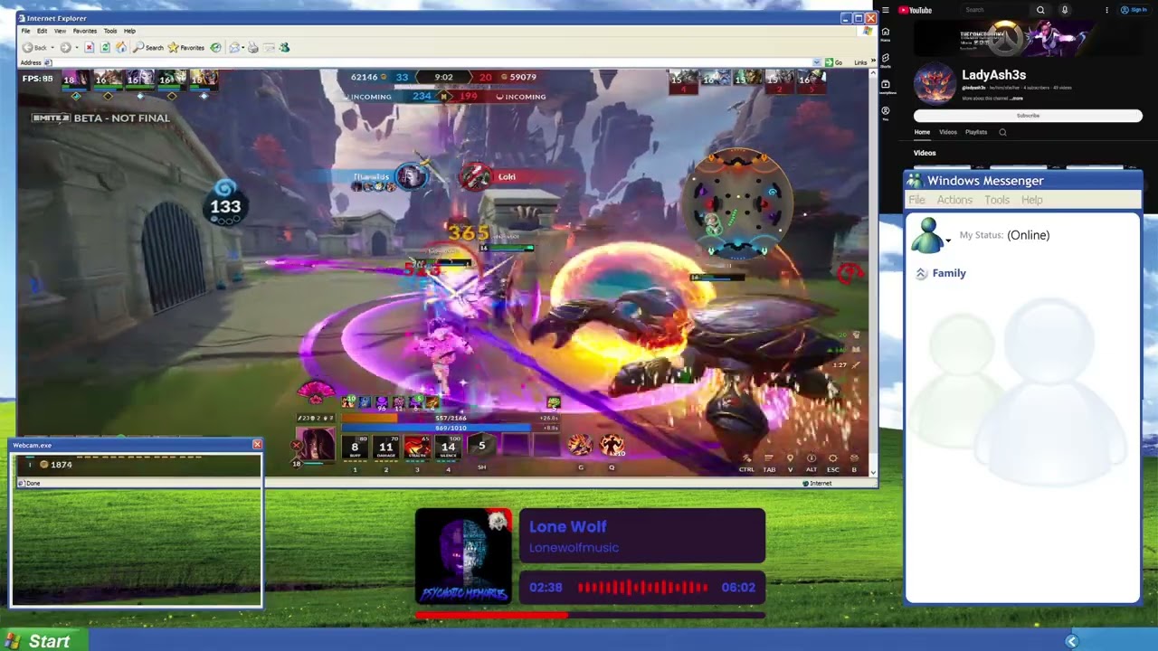Viewport: 1158px width, 651px height.
Task: Open the Back history dropdown arrow
Action: coord(51,48)
